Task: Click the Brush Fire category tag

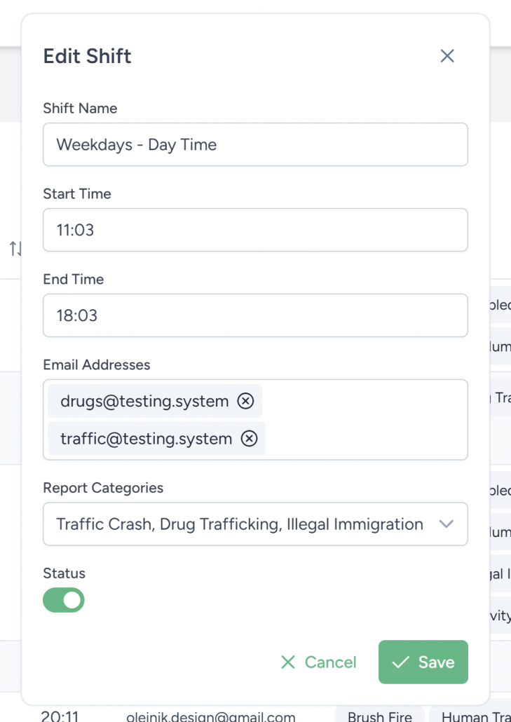Action: [x=380, y=716]
